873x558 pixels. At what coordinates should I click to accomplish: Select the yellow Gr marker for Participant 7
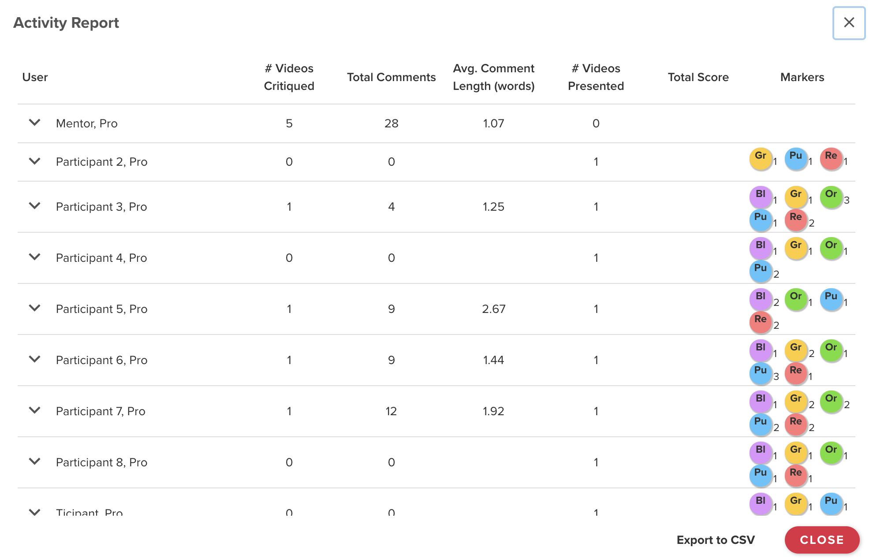click(796, 402)
